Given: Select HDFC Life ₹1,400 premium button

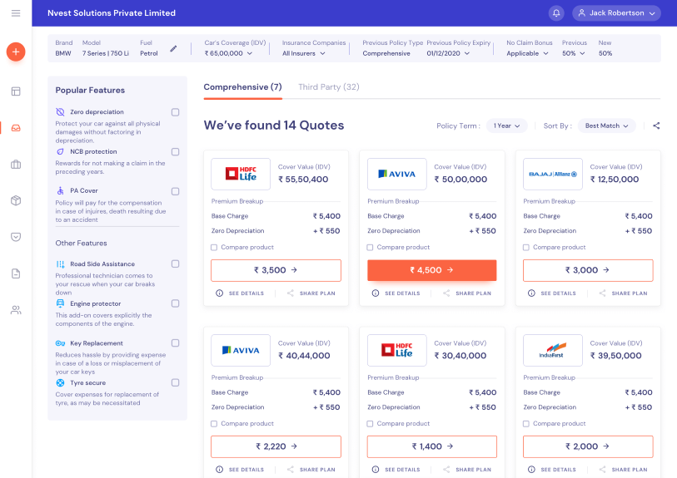Looking at the screenshot, I should (431, 446).
